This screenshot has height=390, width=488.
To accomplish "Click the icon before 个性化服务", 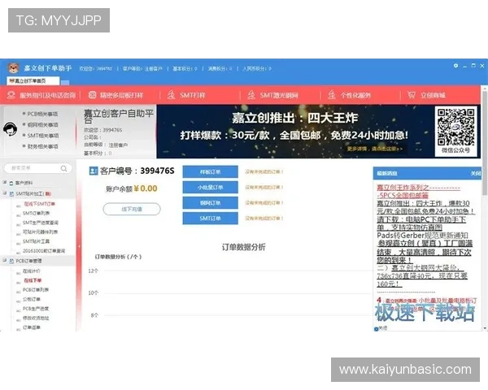I will 332,94.
